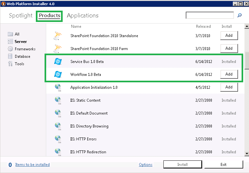This screenshot has width=249, height=173.
Task: Open the Spotlight tab
Action: click(21, 15)
